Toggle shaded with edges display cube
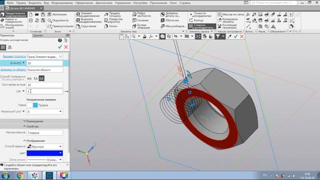This screenshot has width=320, height=180. tap(162, 36)
